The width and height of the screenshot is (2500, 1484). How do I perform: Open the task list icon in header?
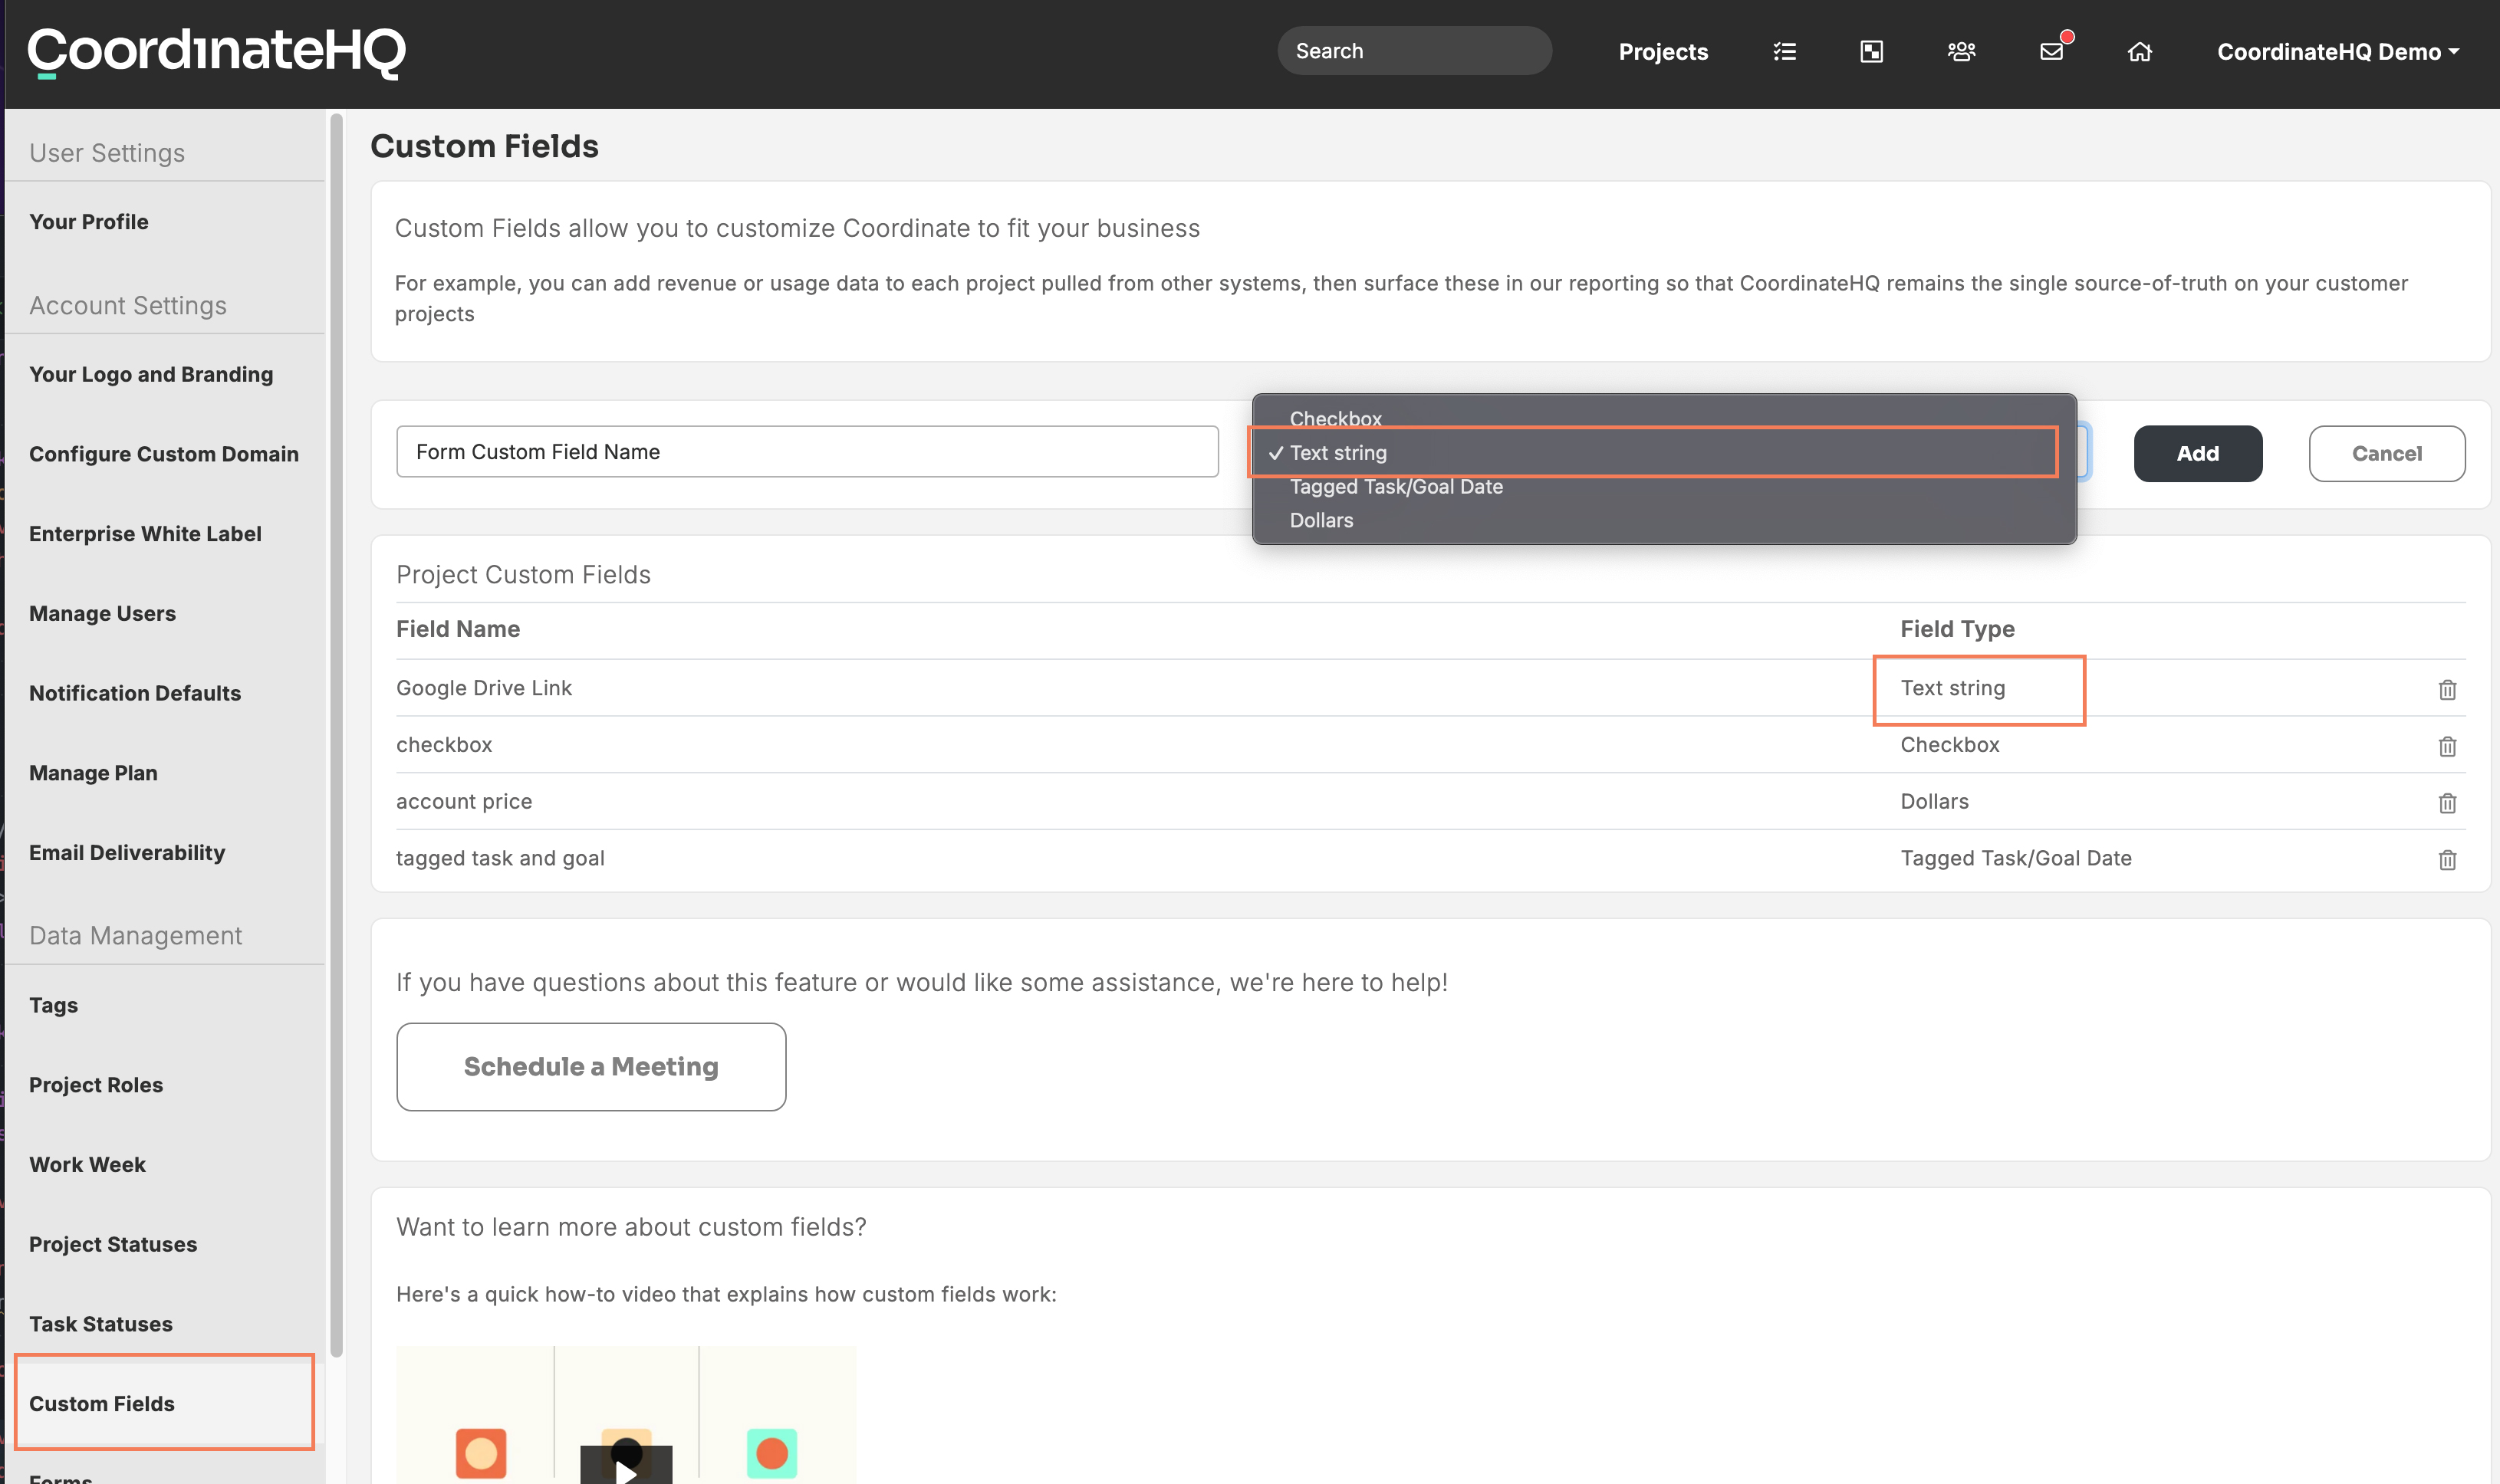[1784, 51]
